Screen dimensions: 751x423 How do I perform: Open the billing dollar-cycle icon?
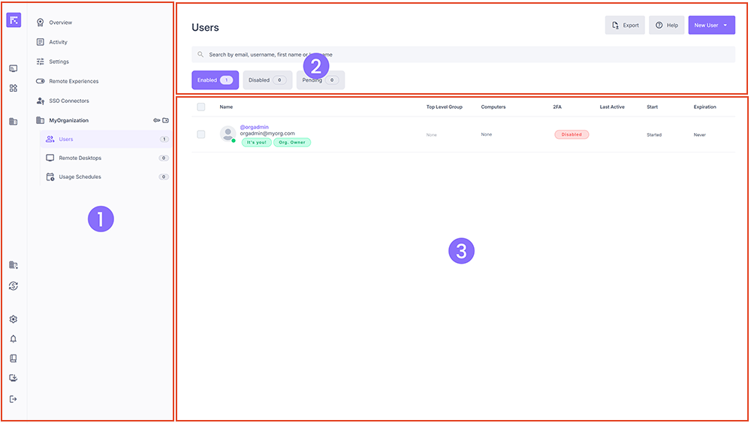[x=13, y=286]
